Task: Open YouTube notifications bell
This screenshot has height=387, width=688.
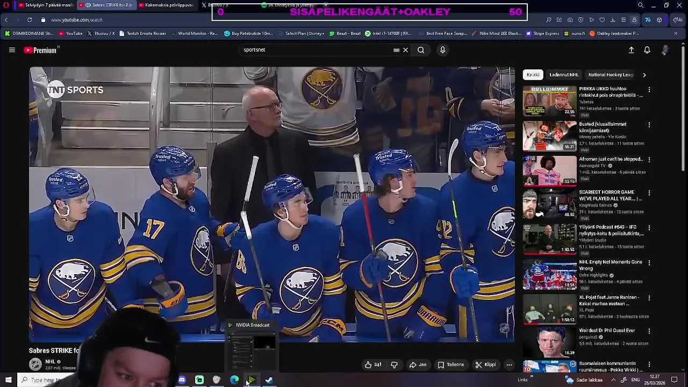Action: tap(647, 50)
